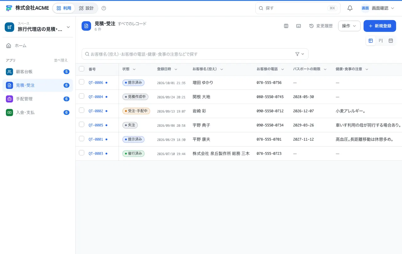Check the box for row QT-0001
The width and height of the screenshot is (402, 254).
(82, 138)
